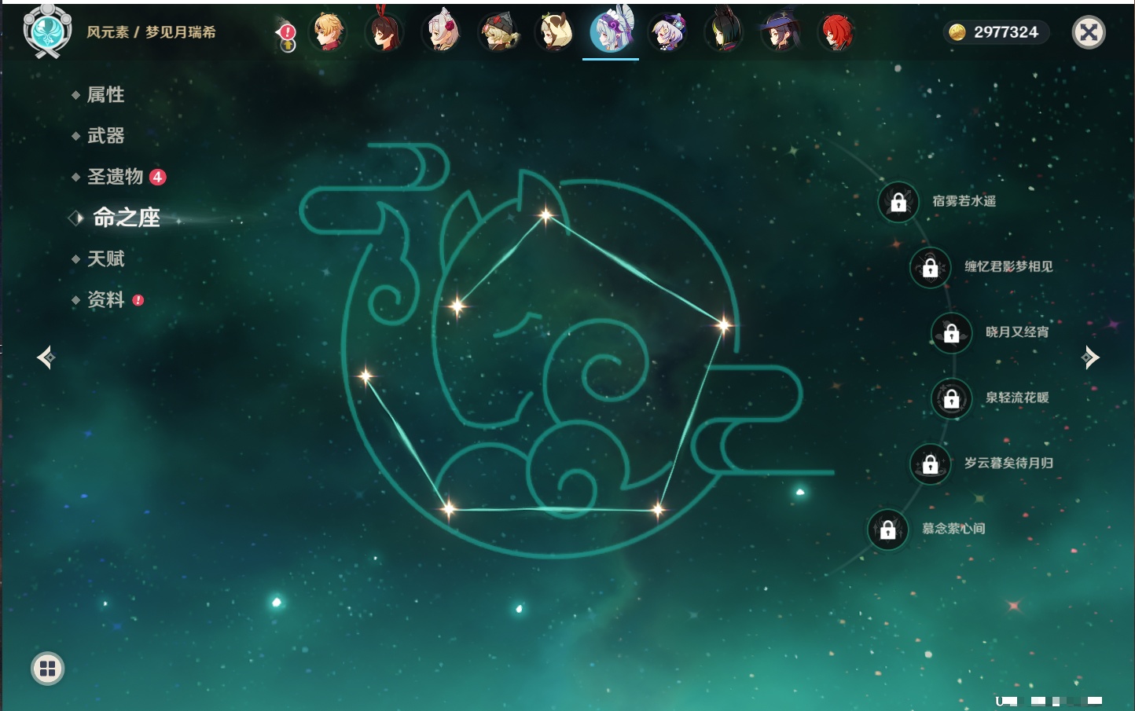
Task: Go to the previous character with the left arrow
Action: point(46,357)
